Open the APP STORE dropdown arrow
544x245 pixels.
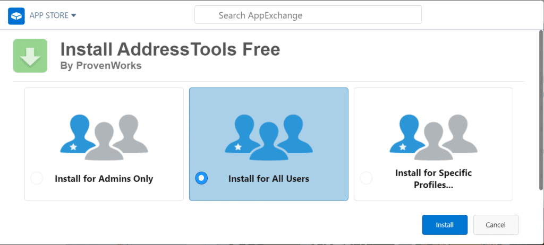pos(74,15)
